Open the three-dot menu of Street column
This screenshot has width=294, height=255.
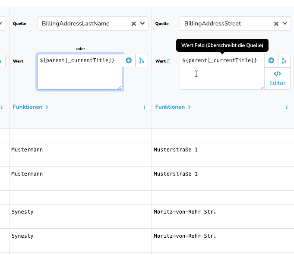(287, 107)
